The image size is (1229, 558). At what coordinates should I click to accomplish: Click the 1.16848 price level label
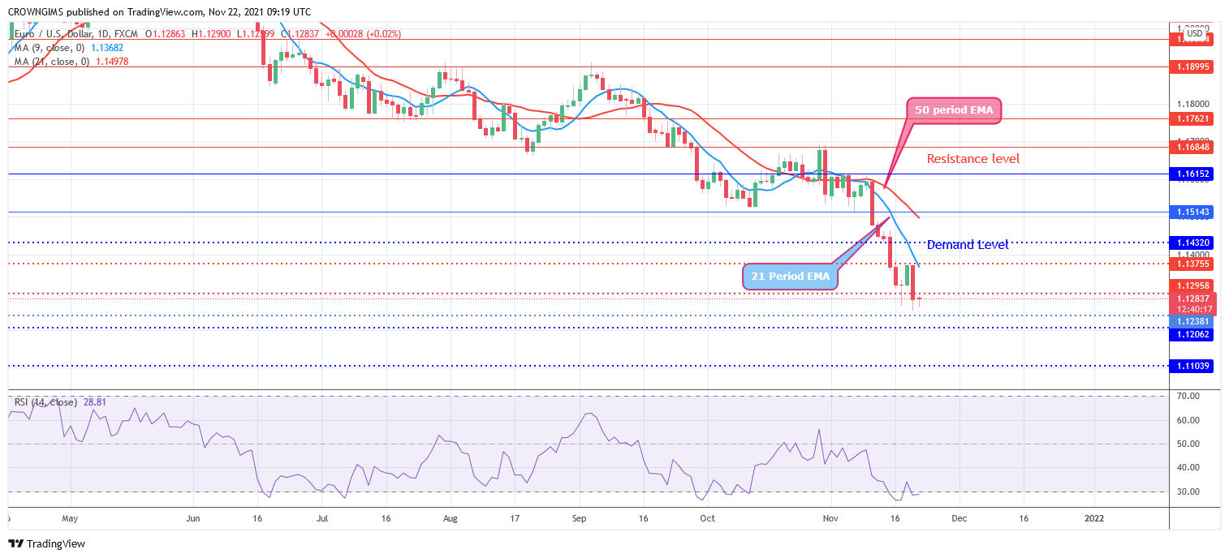[x=1191, y=147]
